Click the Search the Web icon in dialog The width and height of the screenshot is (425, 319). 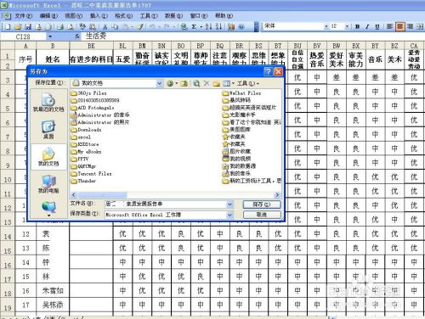point(196,83)
